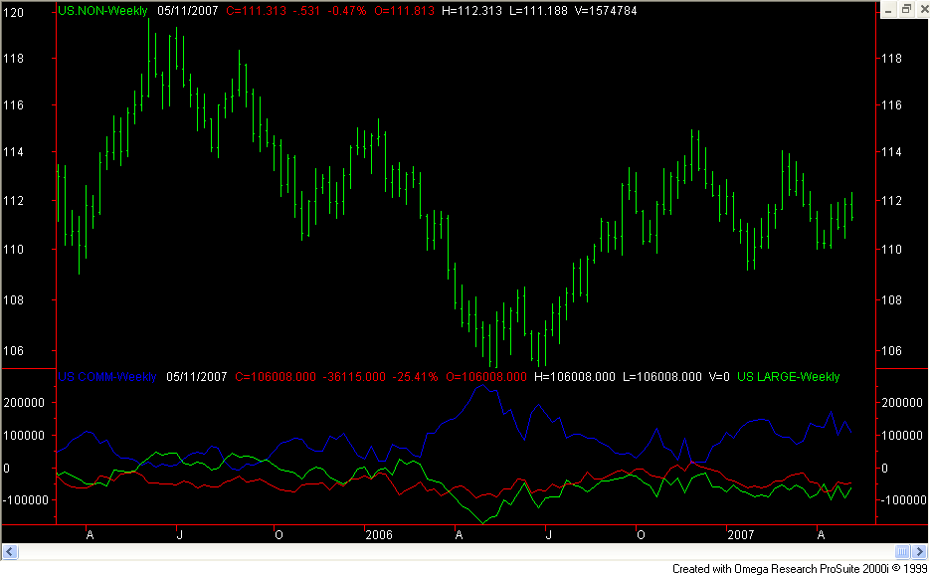Click the -25.41% value in lower pane

click(x=415, y=377)
